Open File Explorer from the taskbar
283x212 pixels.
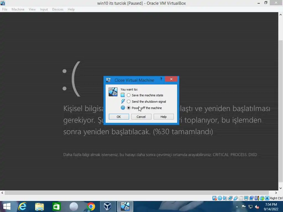tap(39, 206)
